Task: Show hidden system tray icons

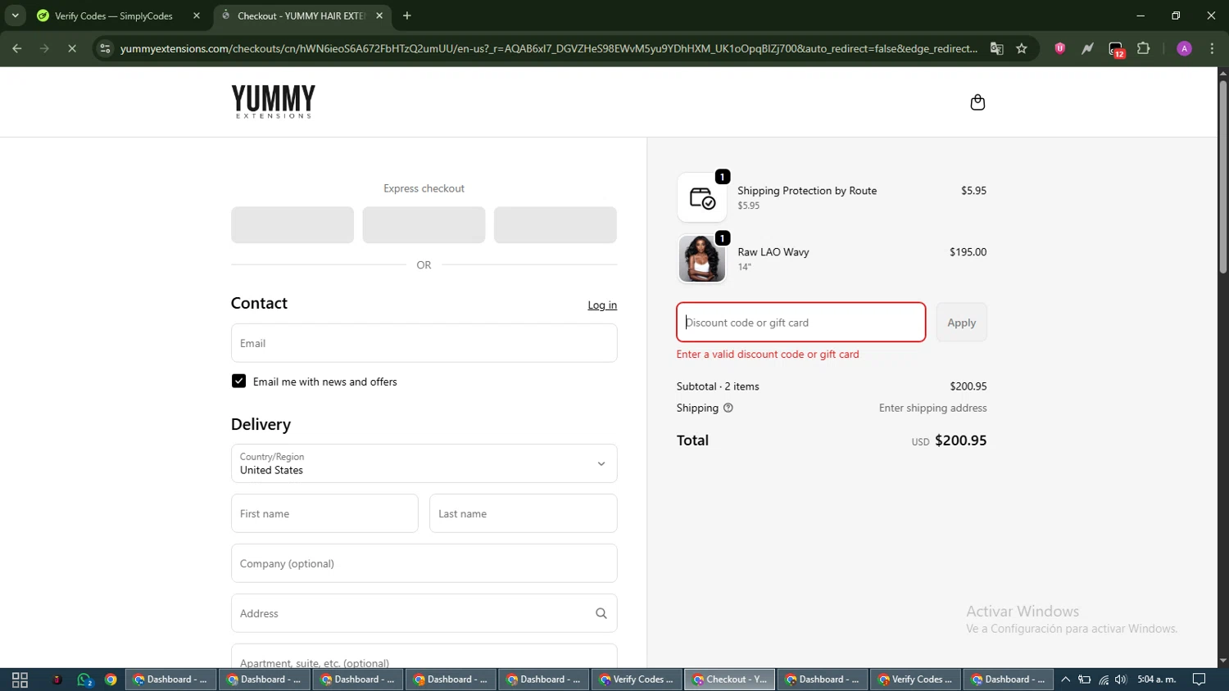Action: point(1065,680)
